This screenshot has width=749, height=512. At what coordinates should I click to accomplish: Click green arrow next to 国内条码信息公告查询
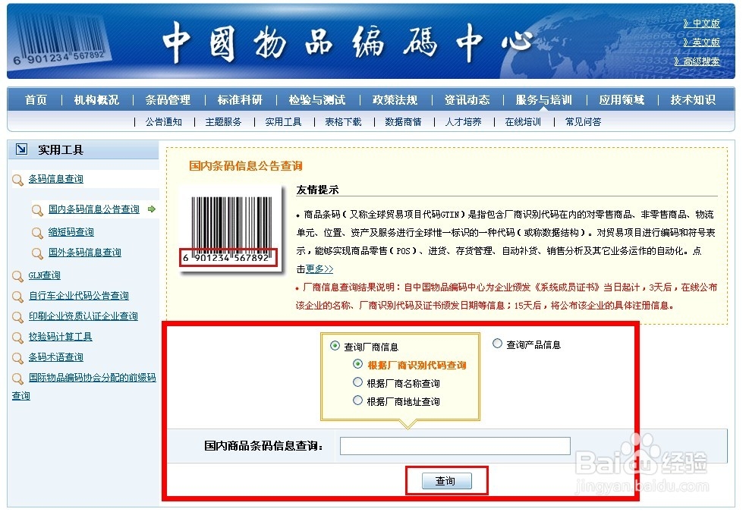(x=152, y=209)
